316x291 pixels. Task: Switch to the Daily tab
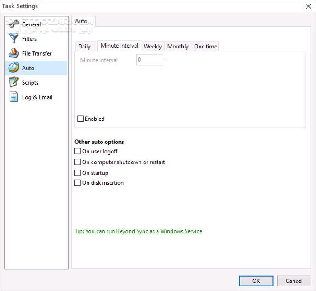coord(84,46)
